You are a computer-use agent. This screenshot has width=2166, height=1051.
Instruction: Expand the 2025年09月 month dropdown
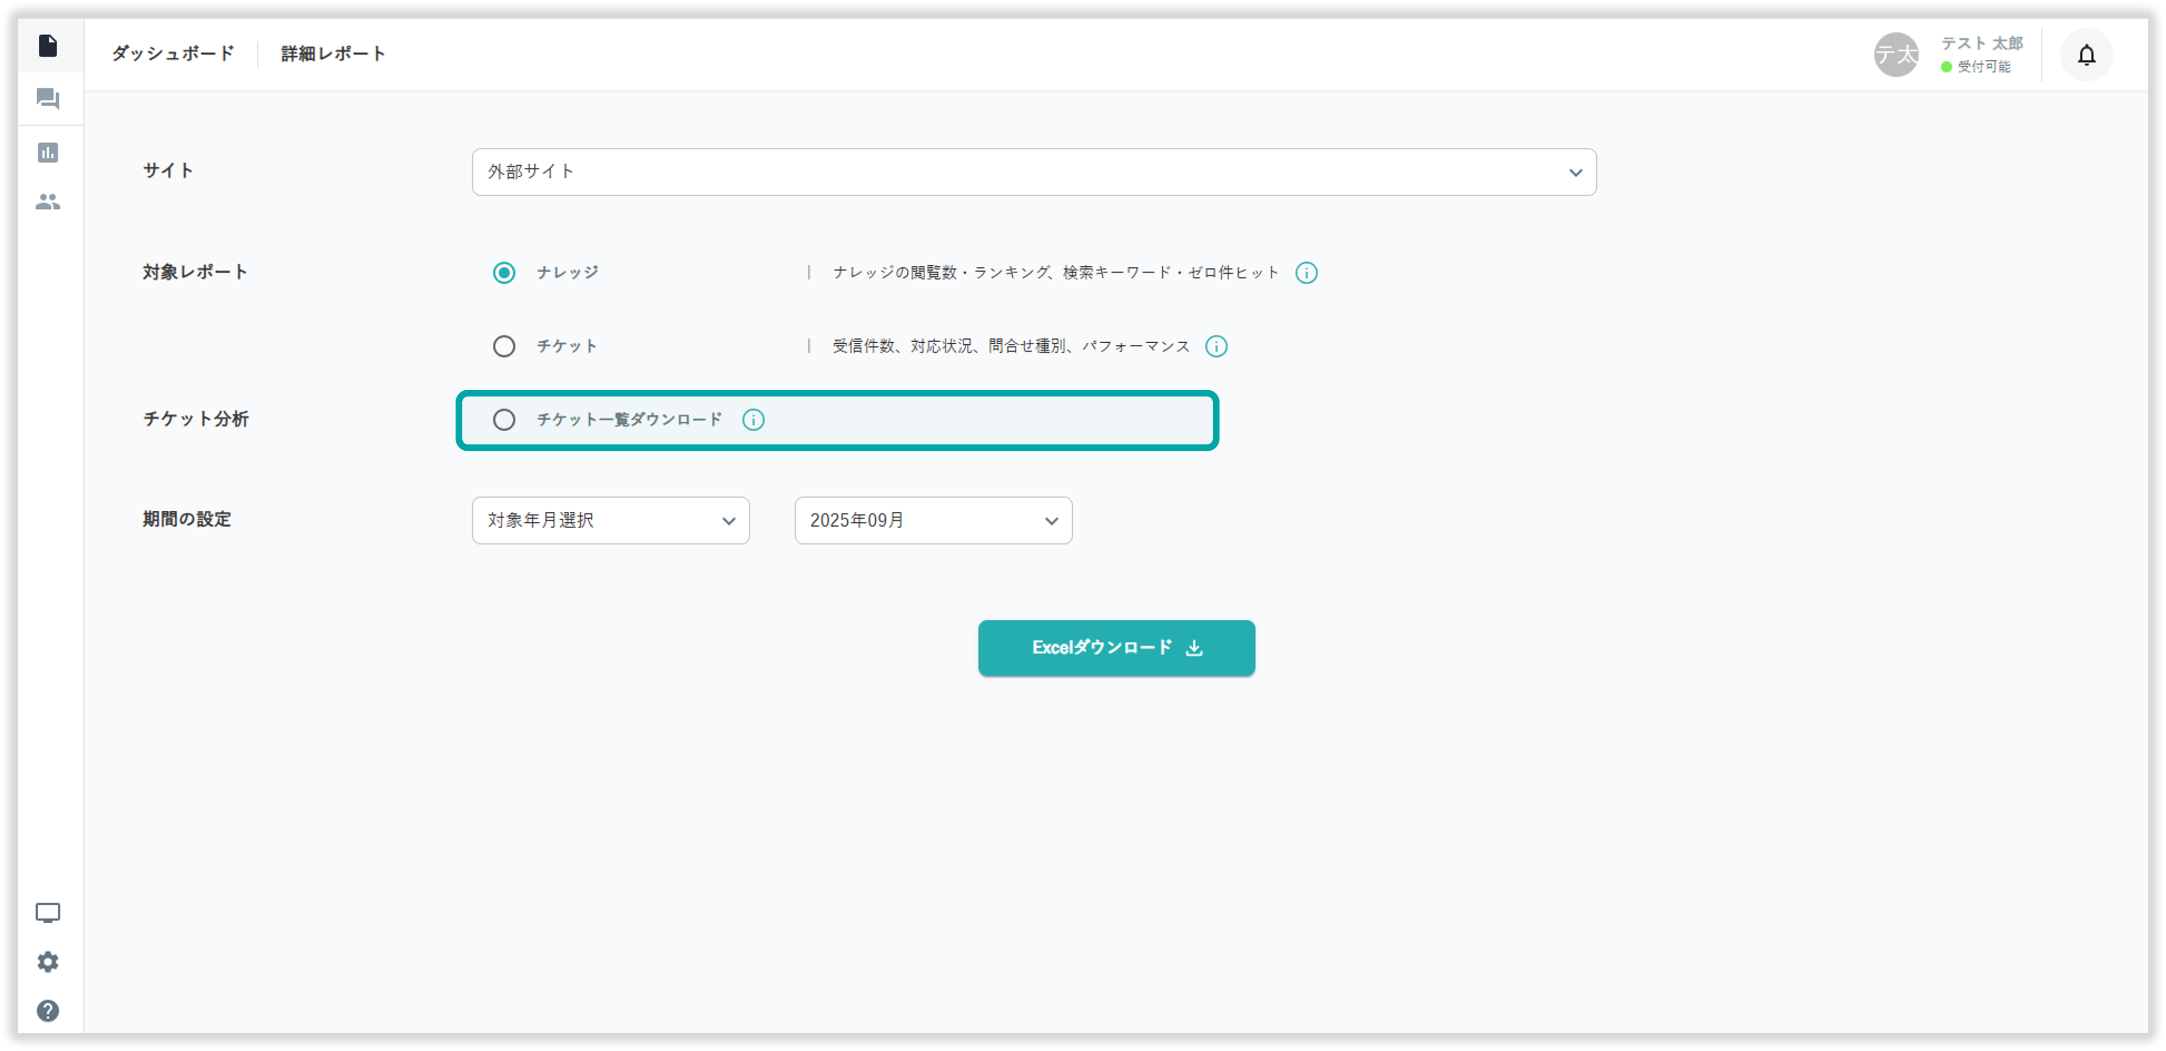tap(932, 520)
